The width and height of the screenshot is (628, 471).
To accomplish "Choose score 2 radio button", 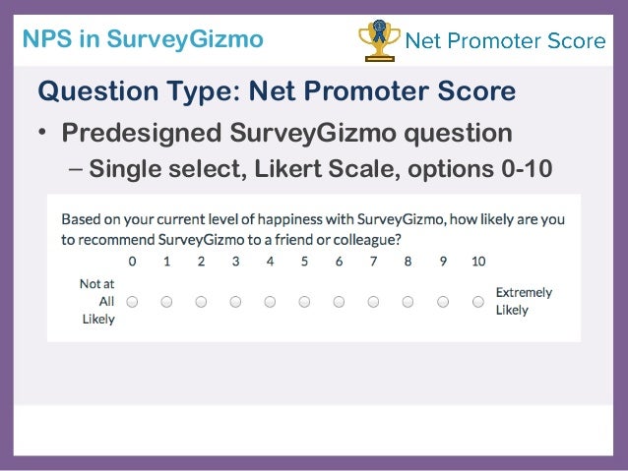I will point(201,302).
